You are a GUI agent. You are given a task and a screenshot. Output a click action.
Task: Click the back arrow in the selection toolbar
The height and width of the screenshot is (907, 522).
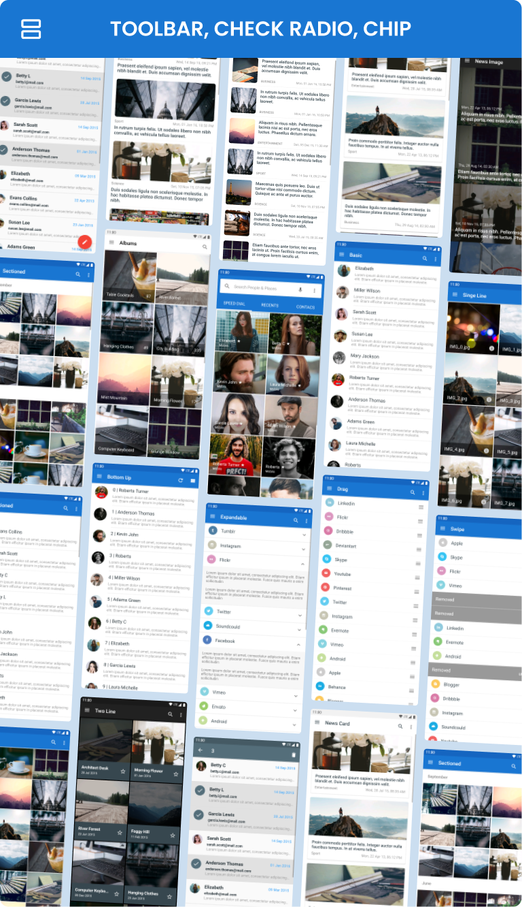(x=201, y=751)
